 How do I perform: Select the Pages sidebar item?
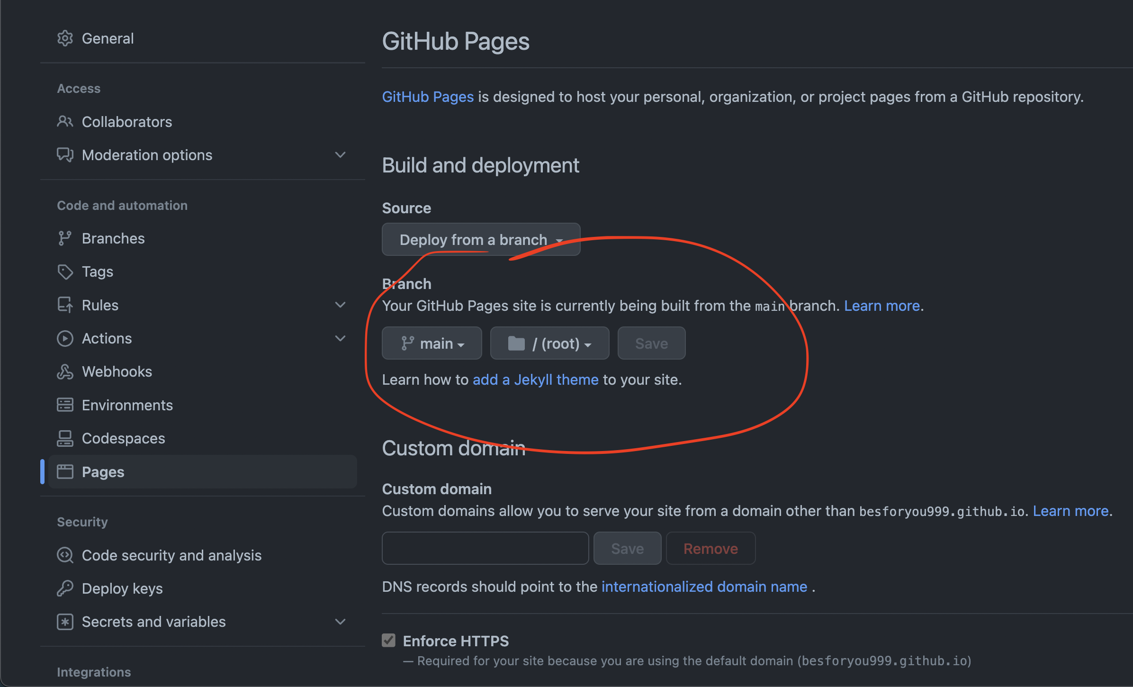202,472
